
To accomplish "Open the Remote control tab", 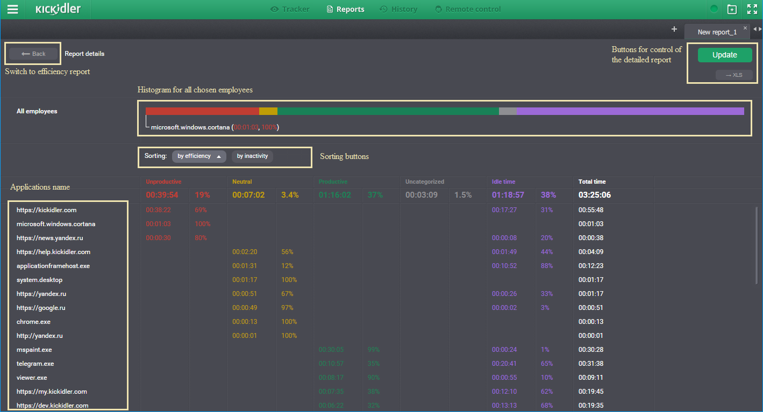I will pos(468,9).
